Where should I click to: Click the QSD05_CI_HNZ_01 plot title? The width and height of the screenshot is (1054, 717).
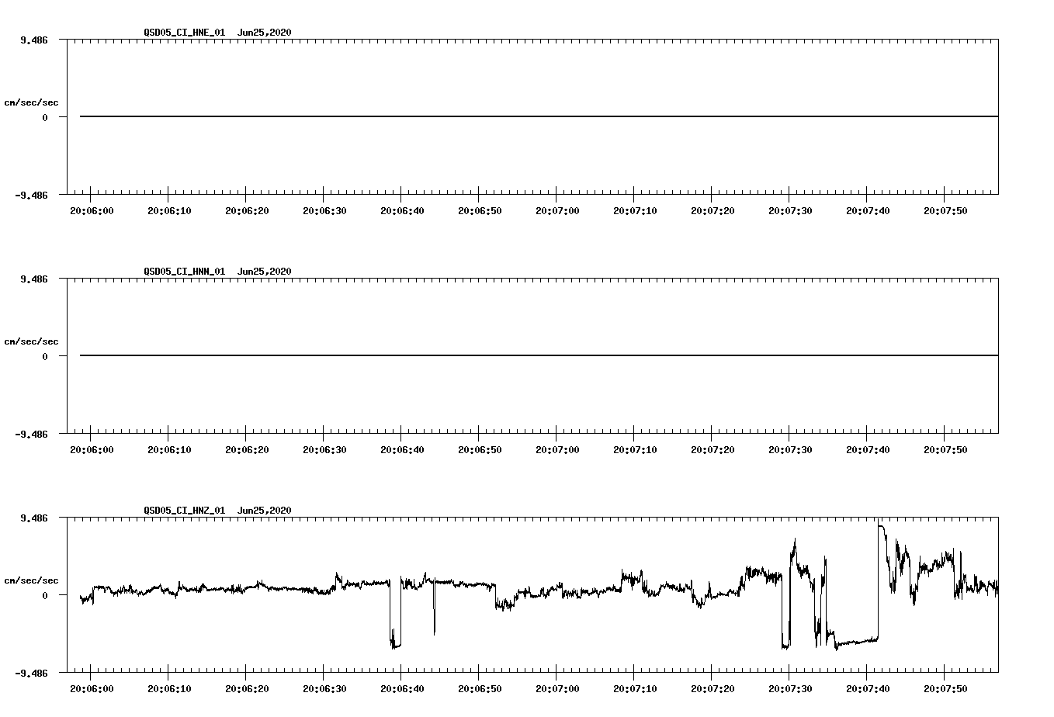pyautogui.click(x=185, y=511)
